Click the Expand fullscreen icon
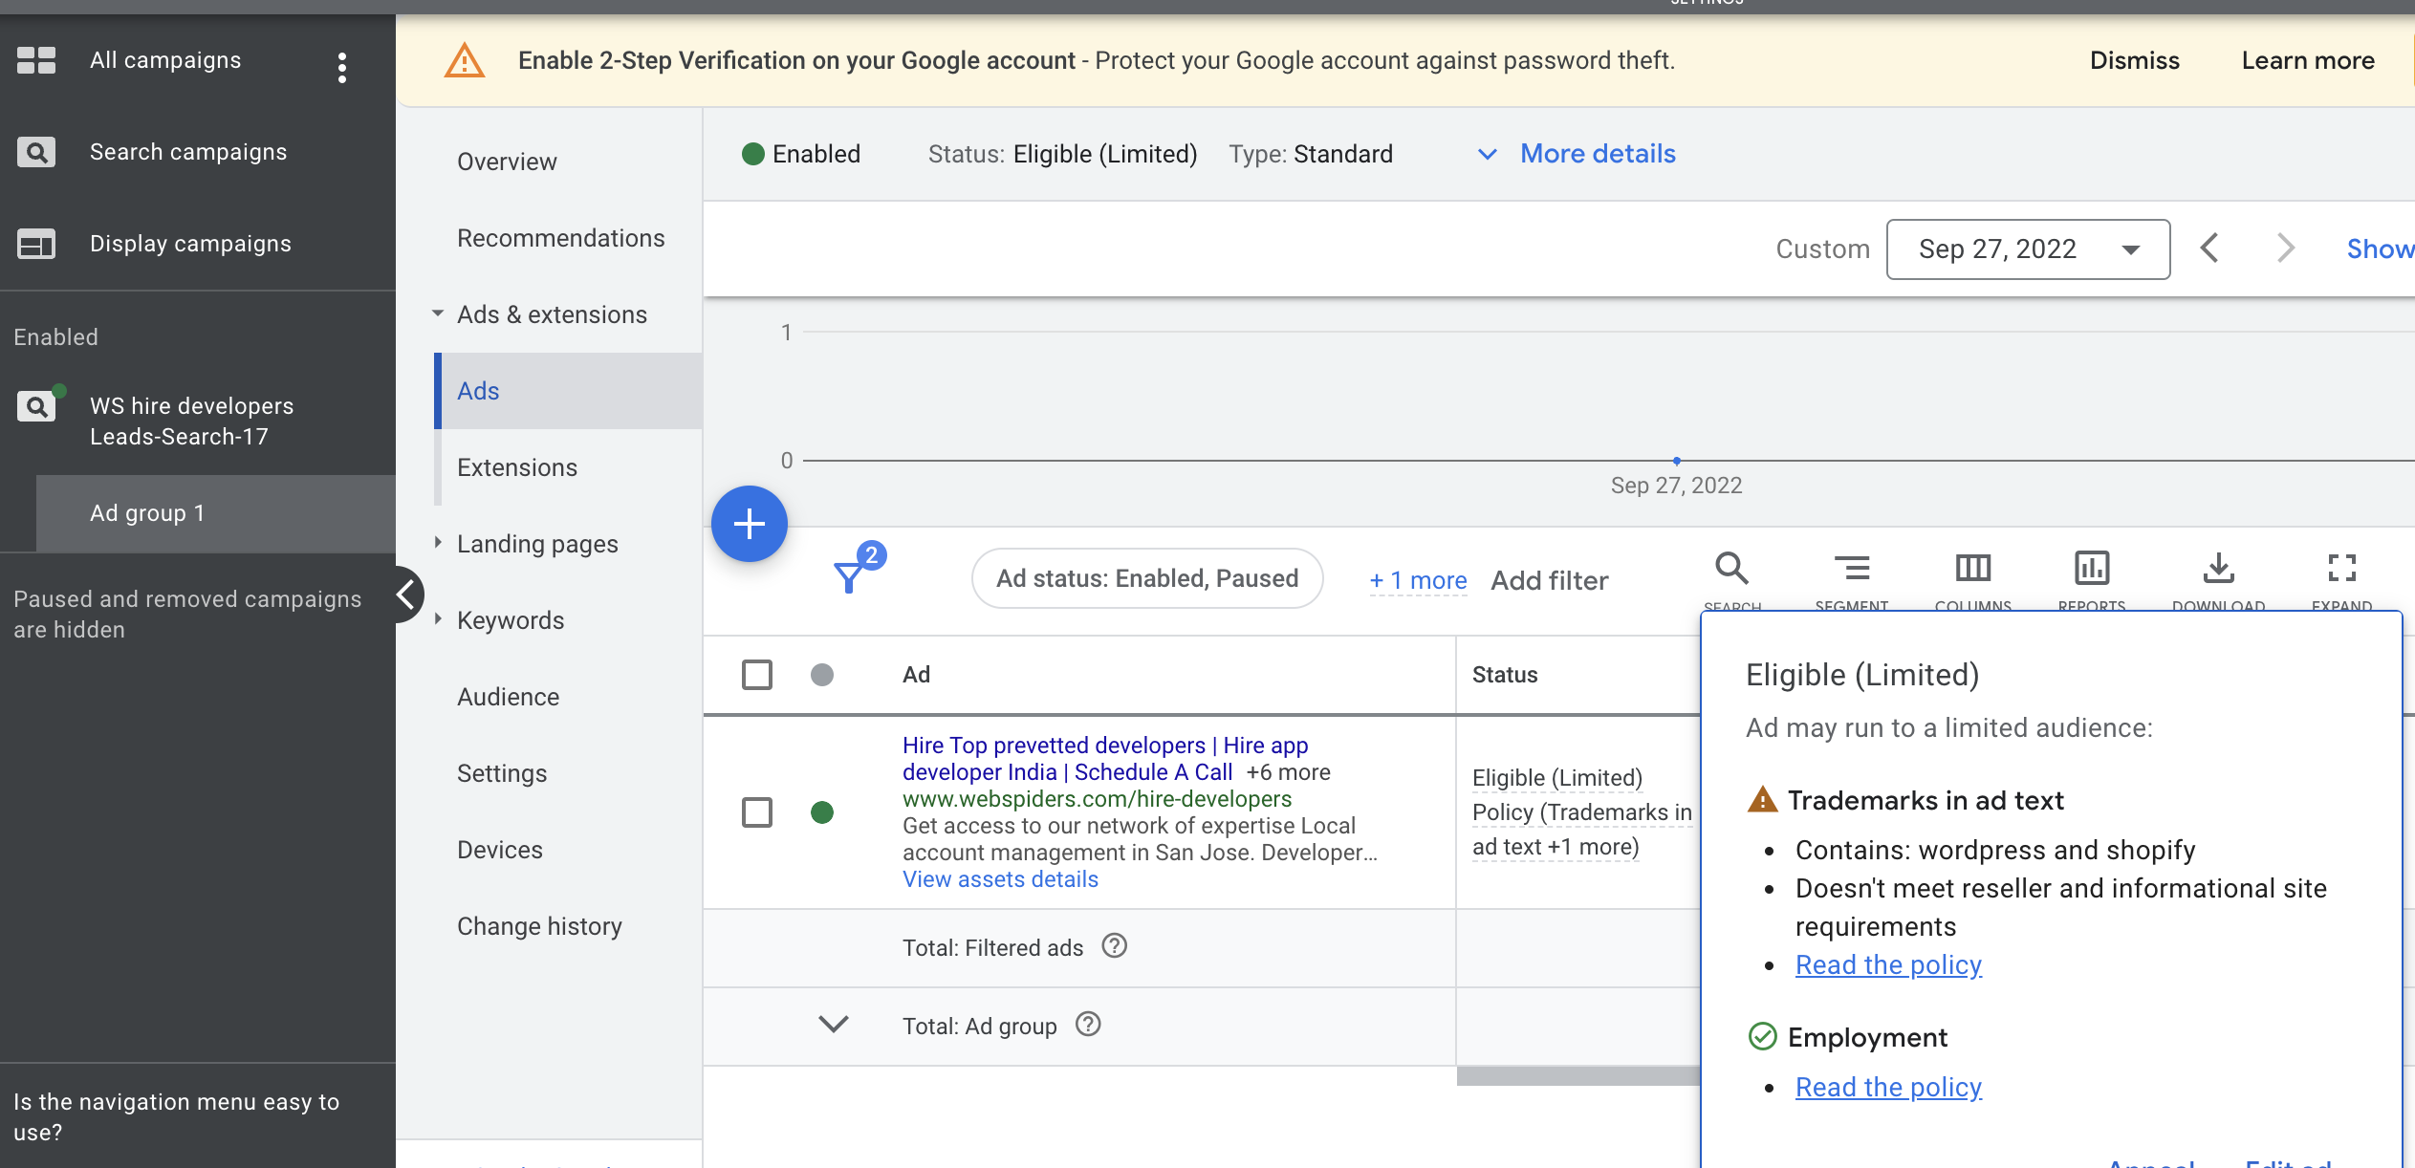2415x1168 pixels. click(x=2341, y=570)
